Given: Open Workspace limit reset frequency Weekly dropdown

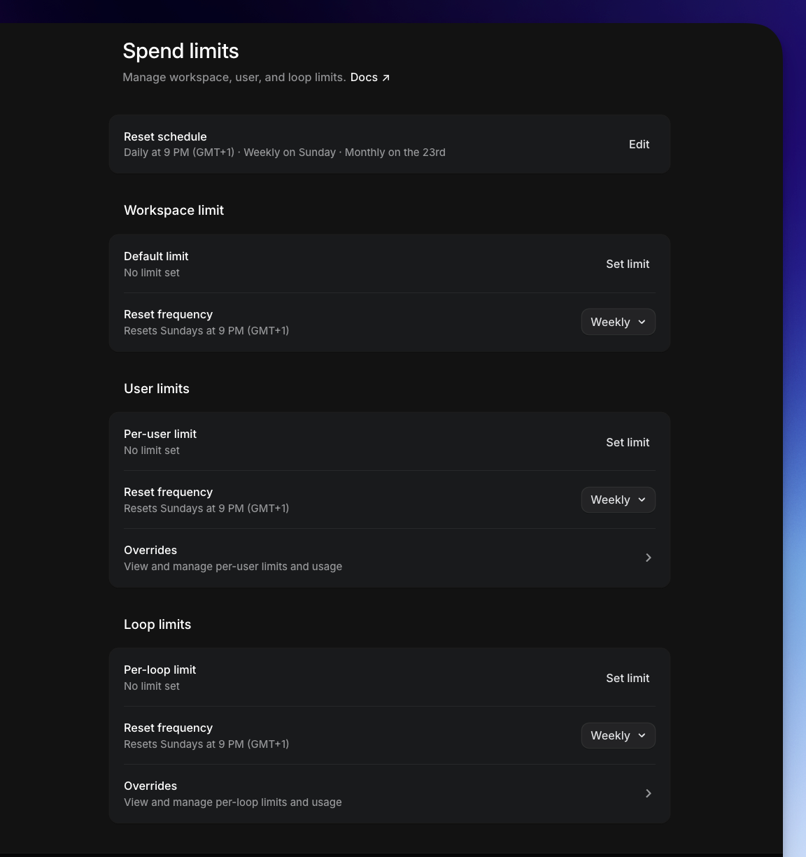Looking at the screenshot, I should click(x=618, y=322).
